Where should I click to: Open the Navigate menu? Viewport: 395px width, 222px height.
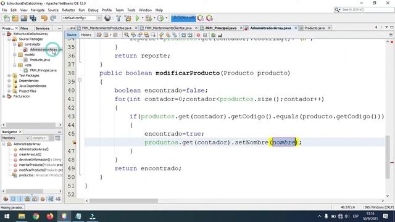[38, 10]
